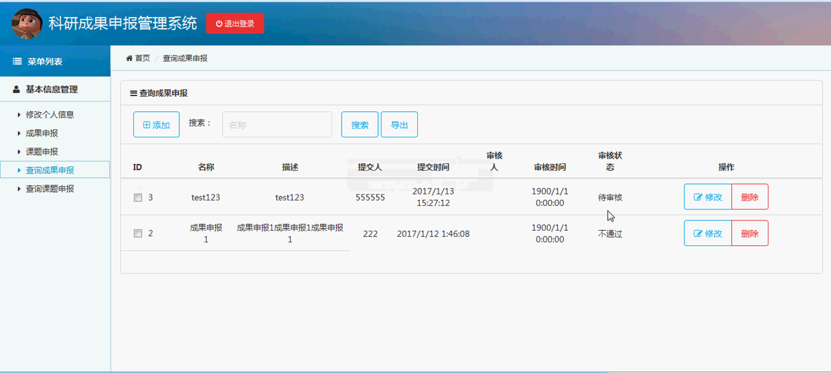Image resolution: width=831 pixels, height=373 pixels.
Task: Focus the 名称 search input field
Action: pyautogui.click(x=277, y=124)
